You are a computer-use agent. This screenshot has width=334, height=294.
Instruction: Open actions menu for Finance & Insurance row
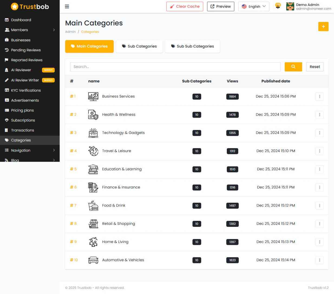(x=319, y=187)
